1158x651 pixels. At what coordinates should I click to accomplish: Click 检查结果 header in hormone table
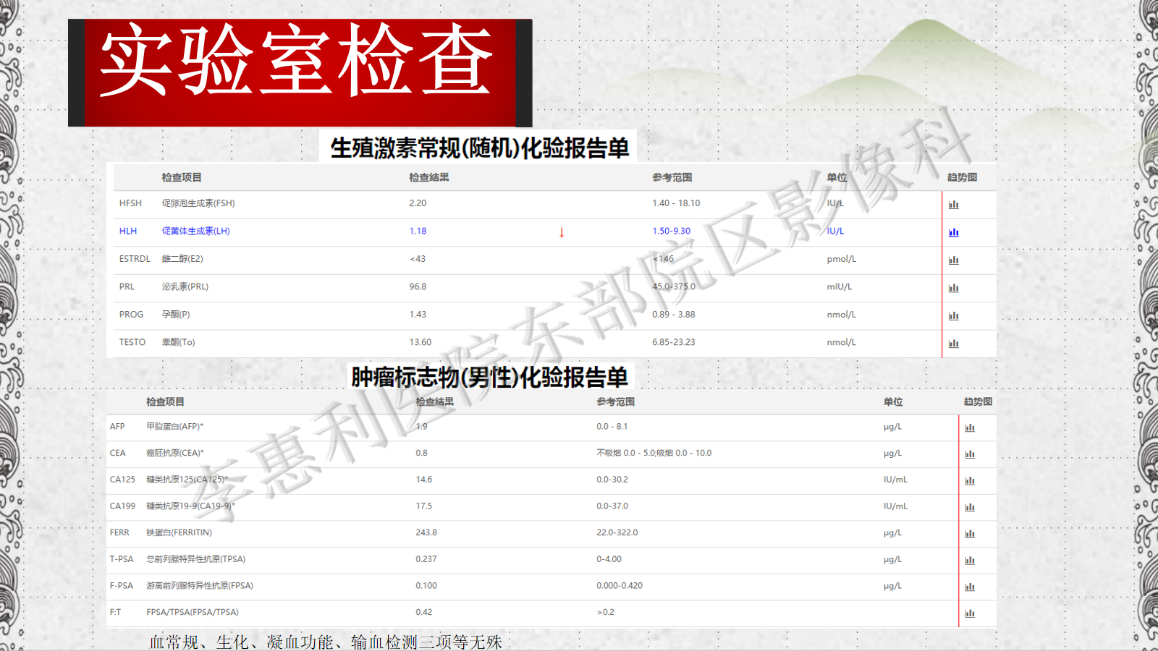(429, 177)
